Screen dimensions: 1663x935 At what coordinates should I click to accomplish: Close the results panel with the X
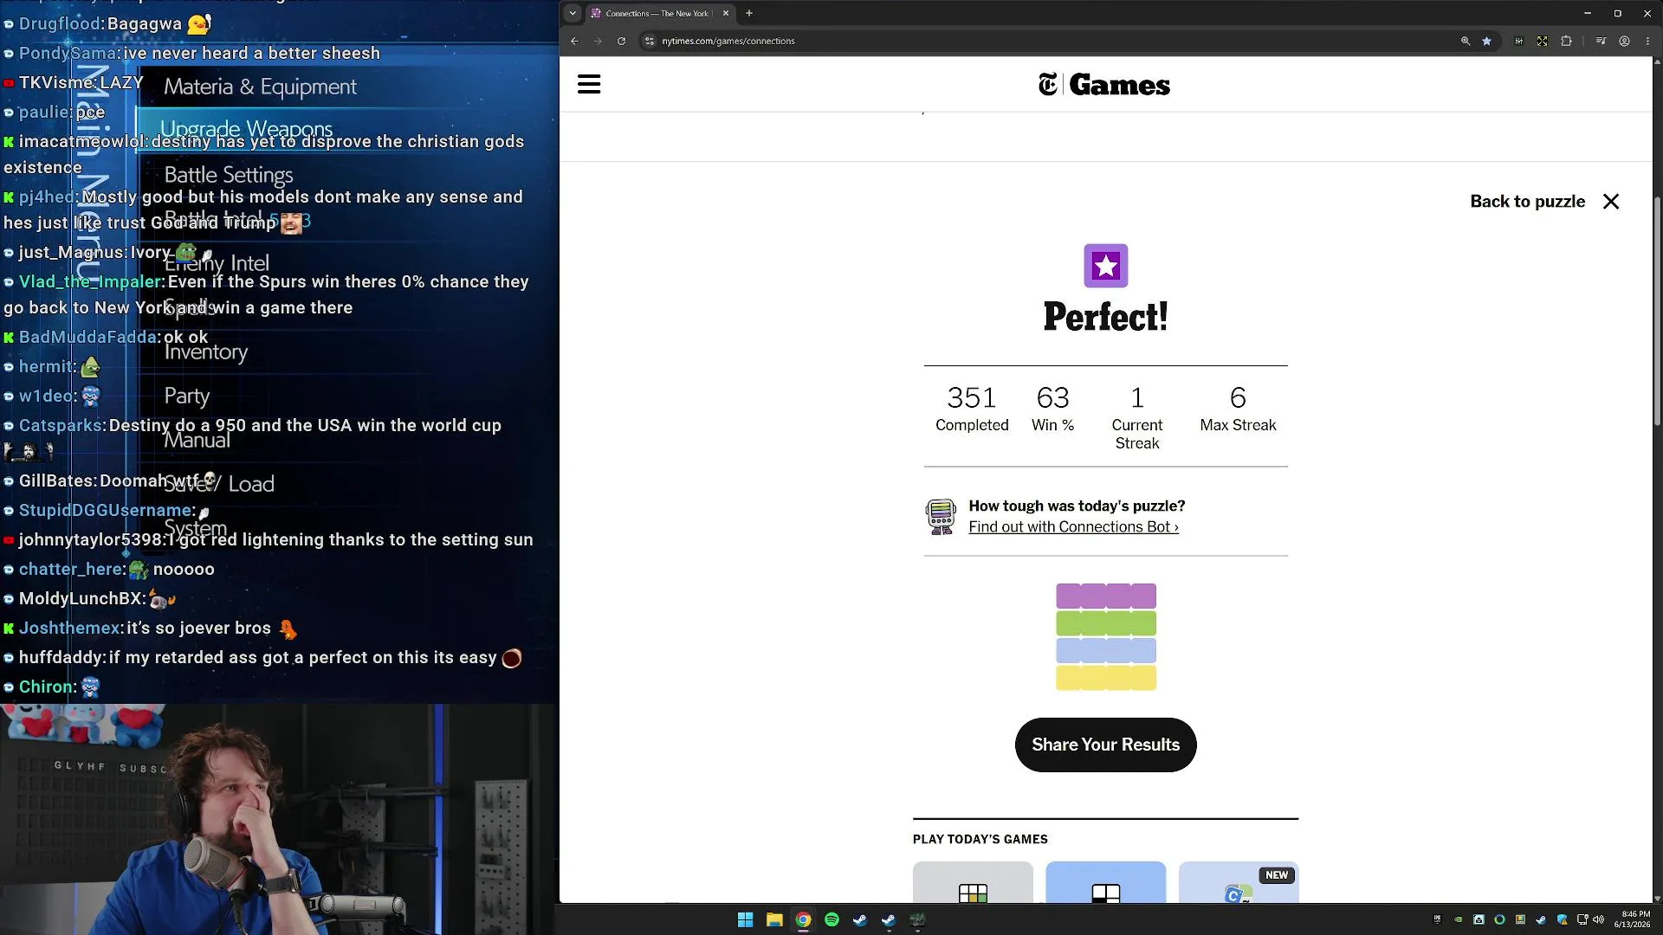tap(1611, 202)
